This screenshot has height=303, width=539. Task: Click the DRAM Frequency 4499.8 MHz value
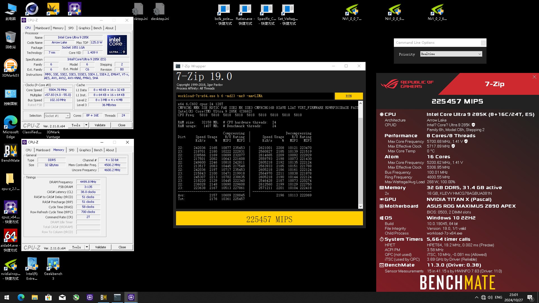[x=88, y=182]
